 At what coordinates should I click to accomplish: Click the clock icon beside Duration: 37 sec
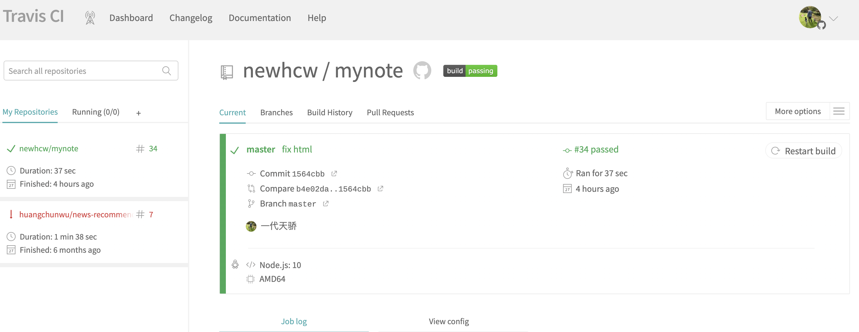pos(11,171)
